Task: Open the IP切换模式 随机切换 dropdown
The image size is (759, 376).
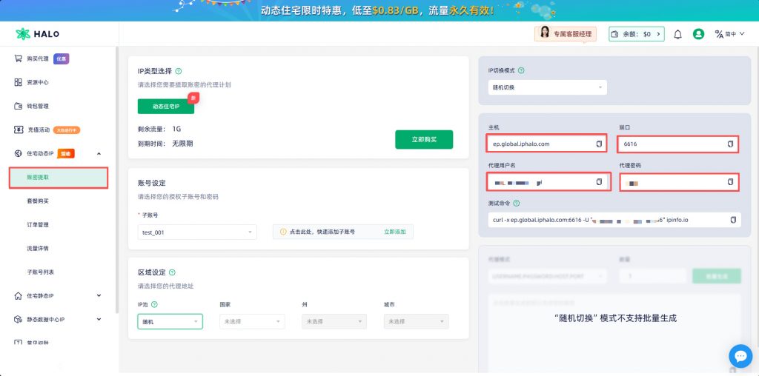Action: pos(546,87)
